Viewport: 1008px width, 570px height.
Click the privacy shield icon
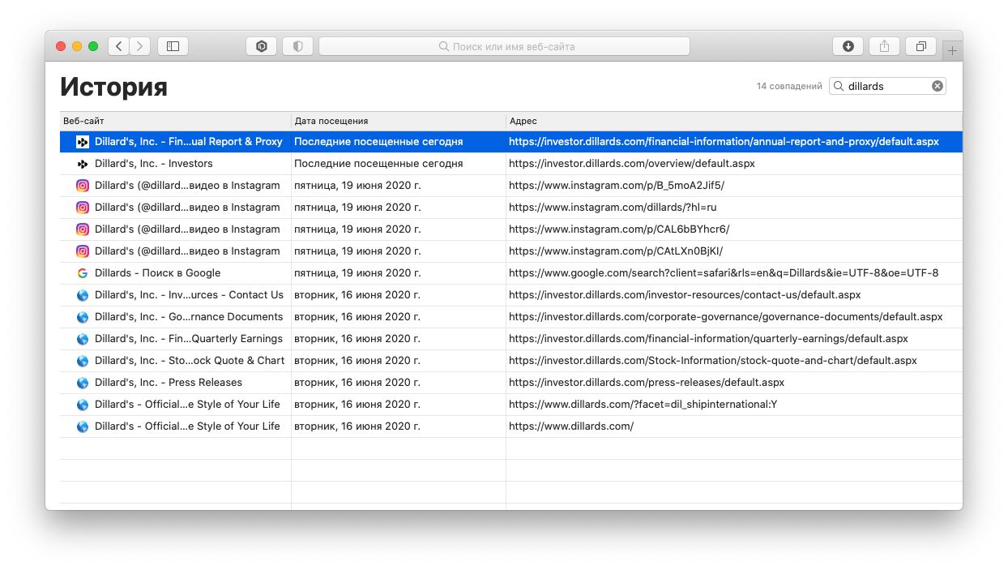tap(297, 46)
